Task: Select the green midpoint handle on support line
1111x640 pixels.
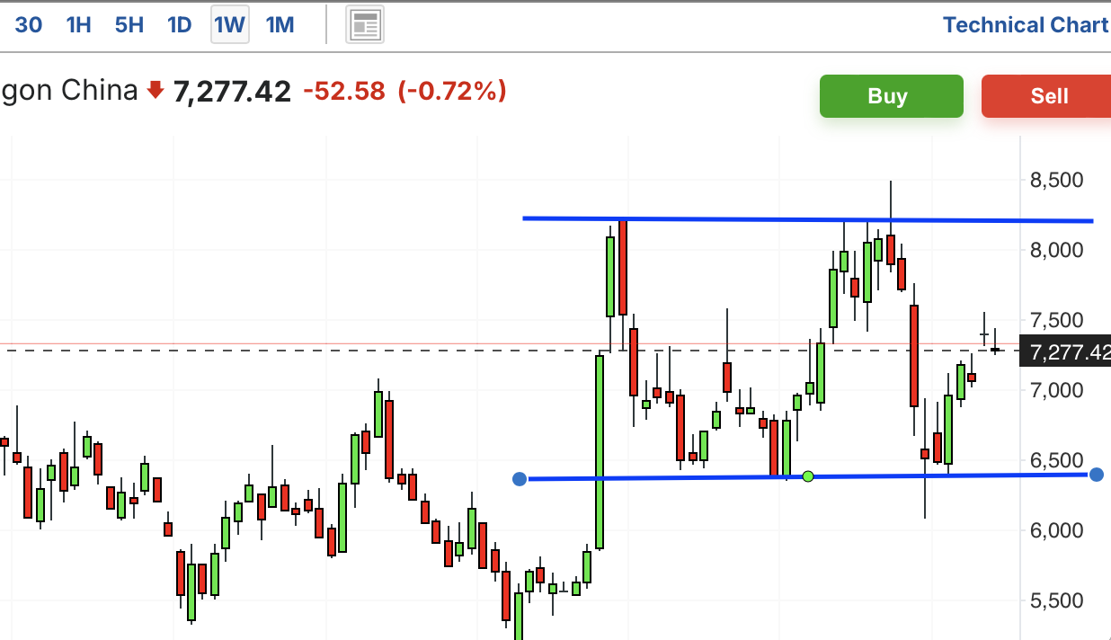Action: point(808,476)
